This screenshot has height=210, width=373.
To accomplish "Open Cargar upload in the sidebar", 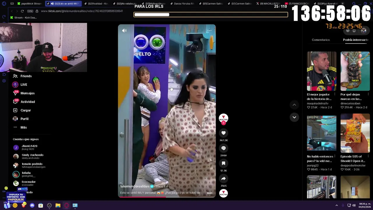I will [22, 110].
